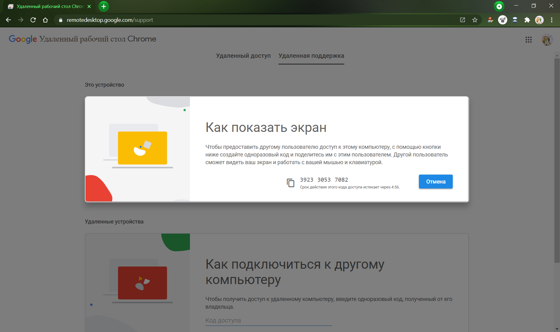
Task: Bookmark this page with star icon
Action: 475,20
